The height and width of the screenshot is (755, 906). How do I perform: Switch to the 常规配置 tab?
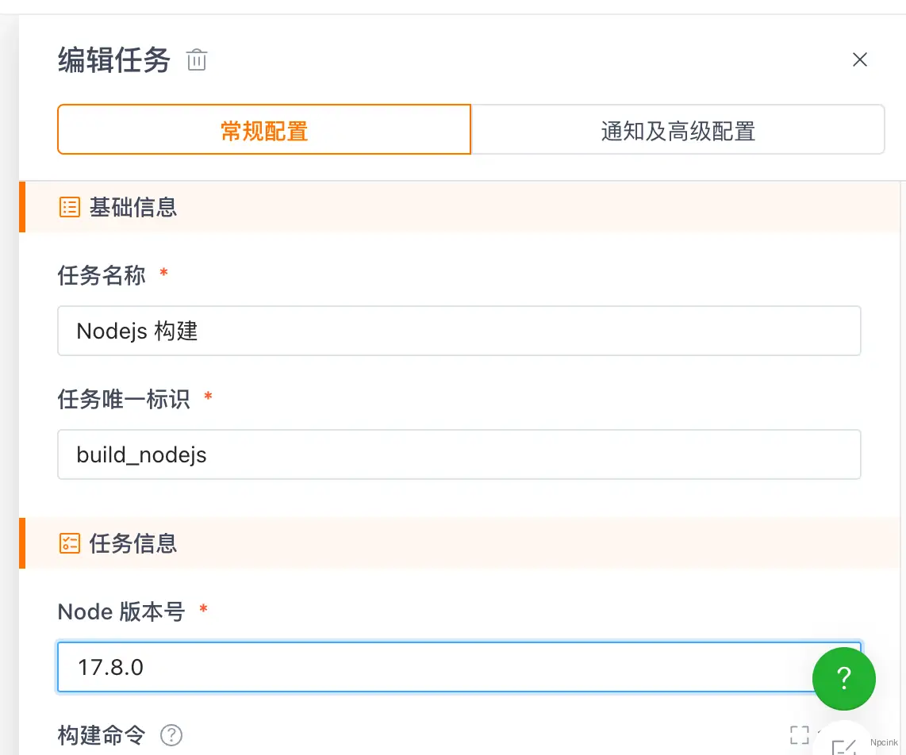(264, 130)
